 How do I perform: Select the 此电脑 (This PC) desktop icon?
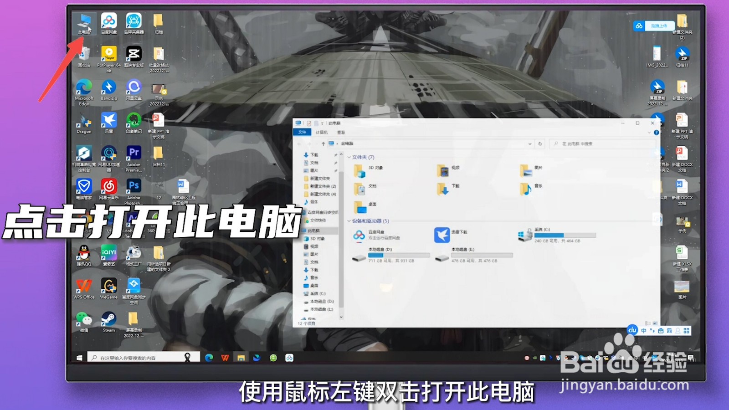(84, 24)
